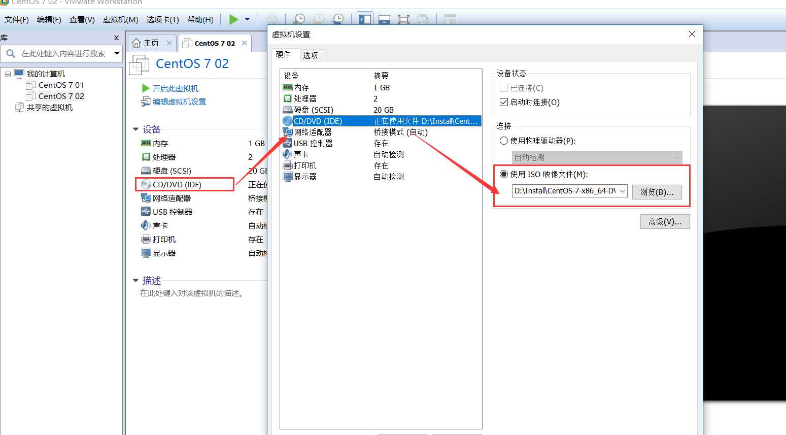Open the 自动检测 physical drive dropdown
786x435 pixels.
[x=597, y=157]
